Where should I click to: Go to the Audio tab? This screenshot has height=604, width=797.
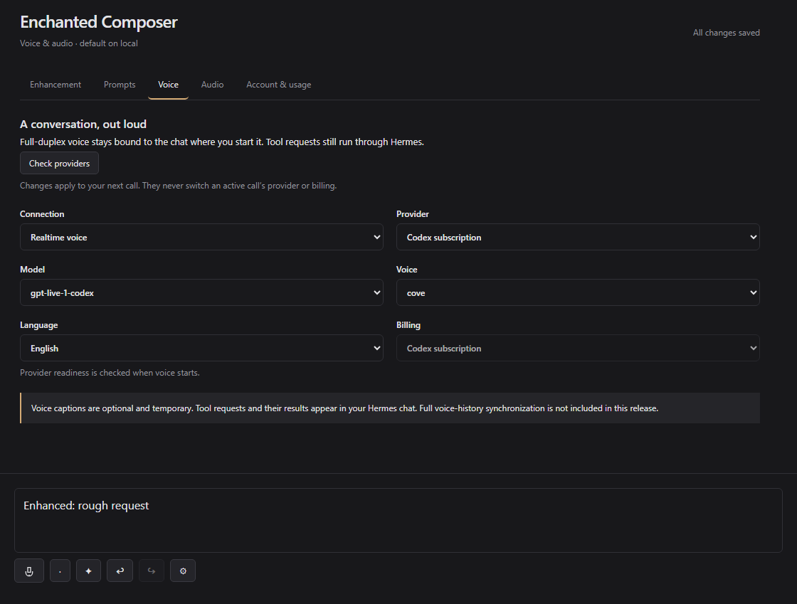pos(213,85)
